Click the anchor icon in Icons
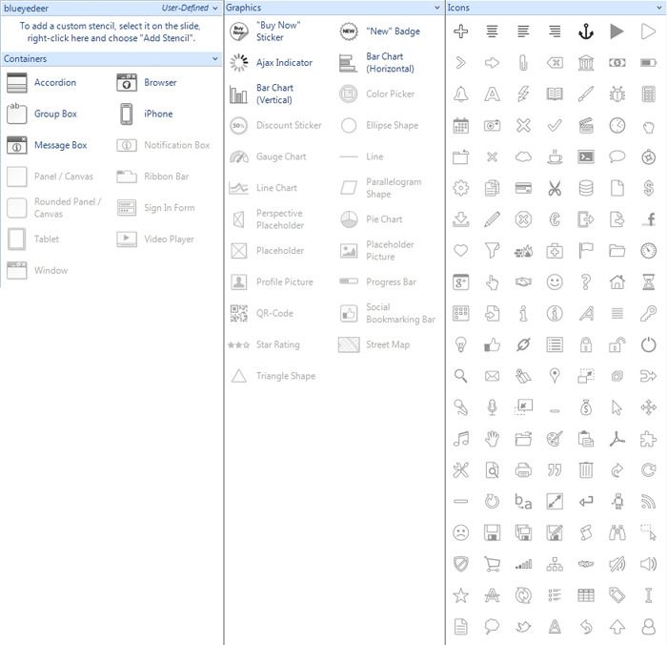Viewport: 667px width, 645px height. (x=586, y=31)
